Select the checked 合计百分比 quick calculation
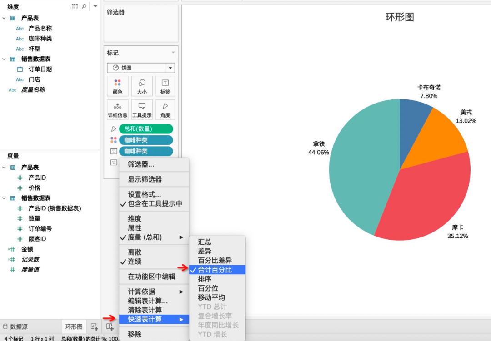Viewport: 491px width, 341px height. 215,270
